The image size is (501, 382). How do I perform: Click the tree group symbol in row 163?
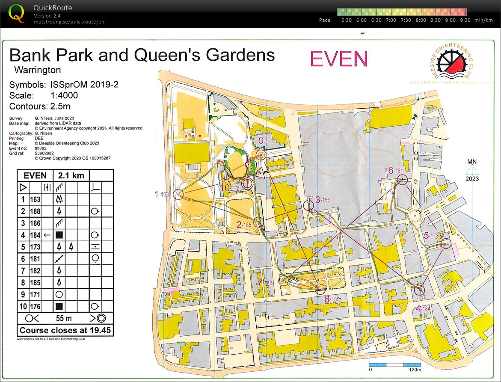pos(59,199)
